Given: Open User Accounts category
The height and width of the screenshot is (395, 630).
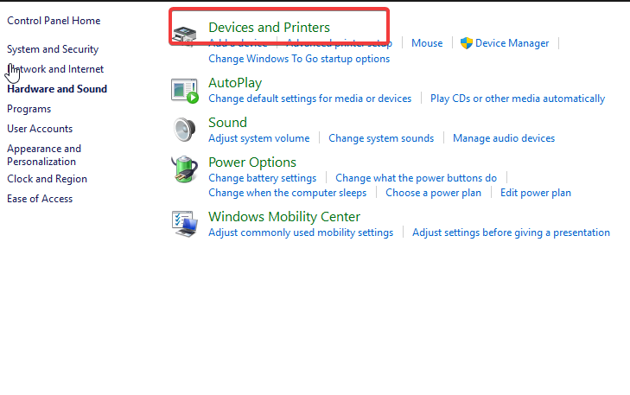Looking at the screenshot, I should [x=40, y=129].
